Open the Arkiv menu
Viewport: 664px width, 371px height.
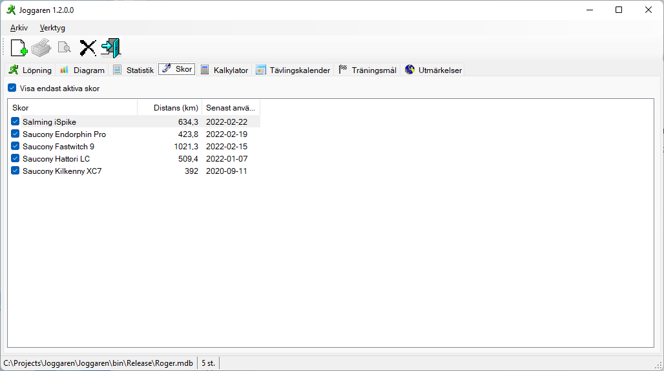point(19,28)
